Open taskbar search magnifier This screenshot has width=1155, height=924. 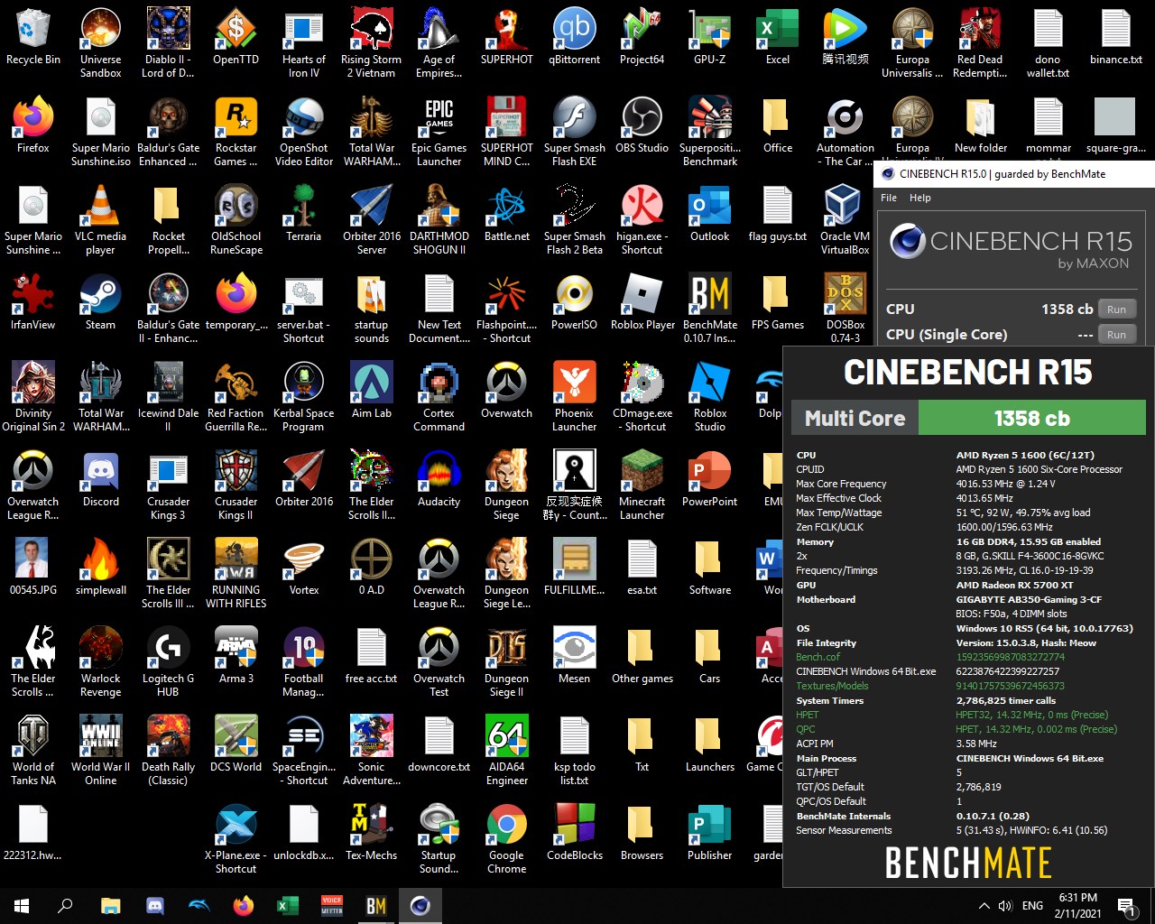tap(65, 906)
